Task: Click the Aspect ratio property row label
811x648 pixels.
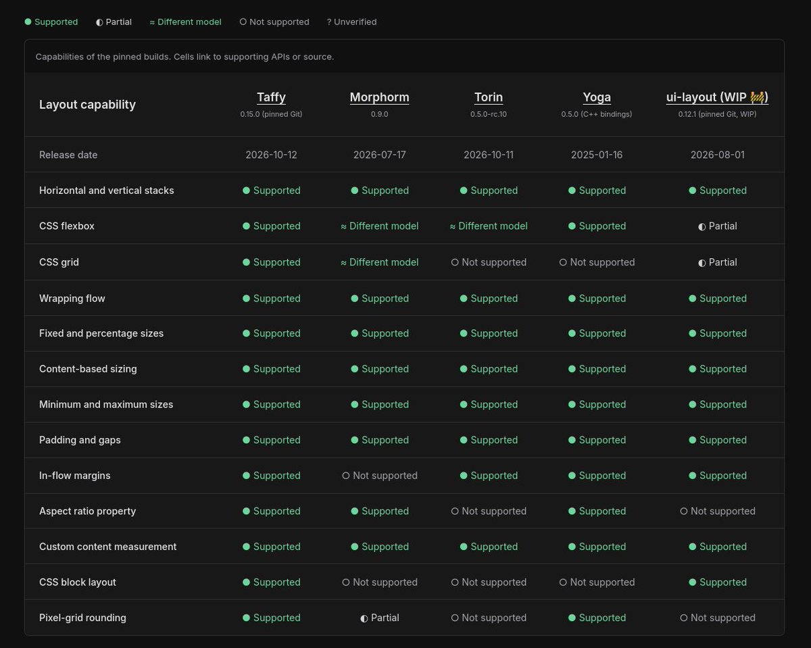Action: (87, 512)
